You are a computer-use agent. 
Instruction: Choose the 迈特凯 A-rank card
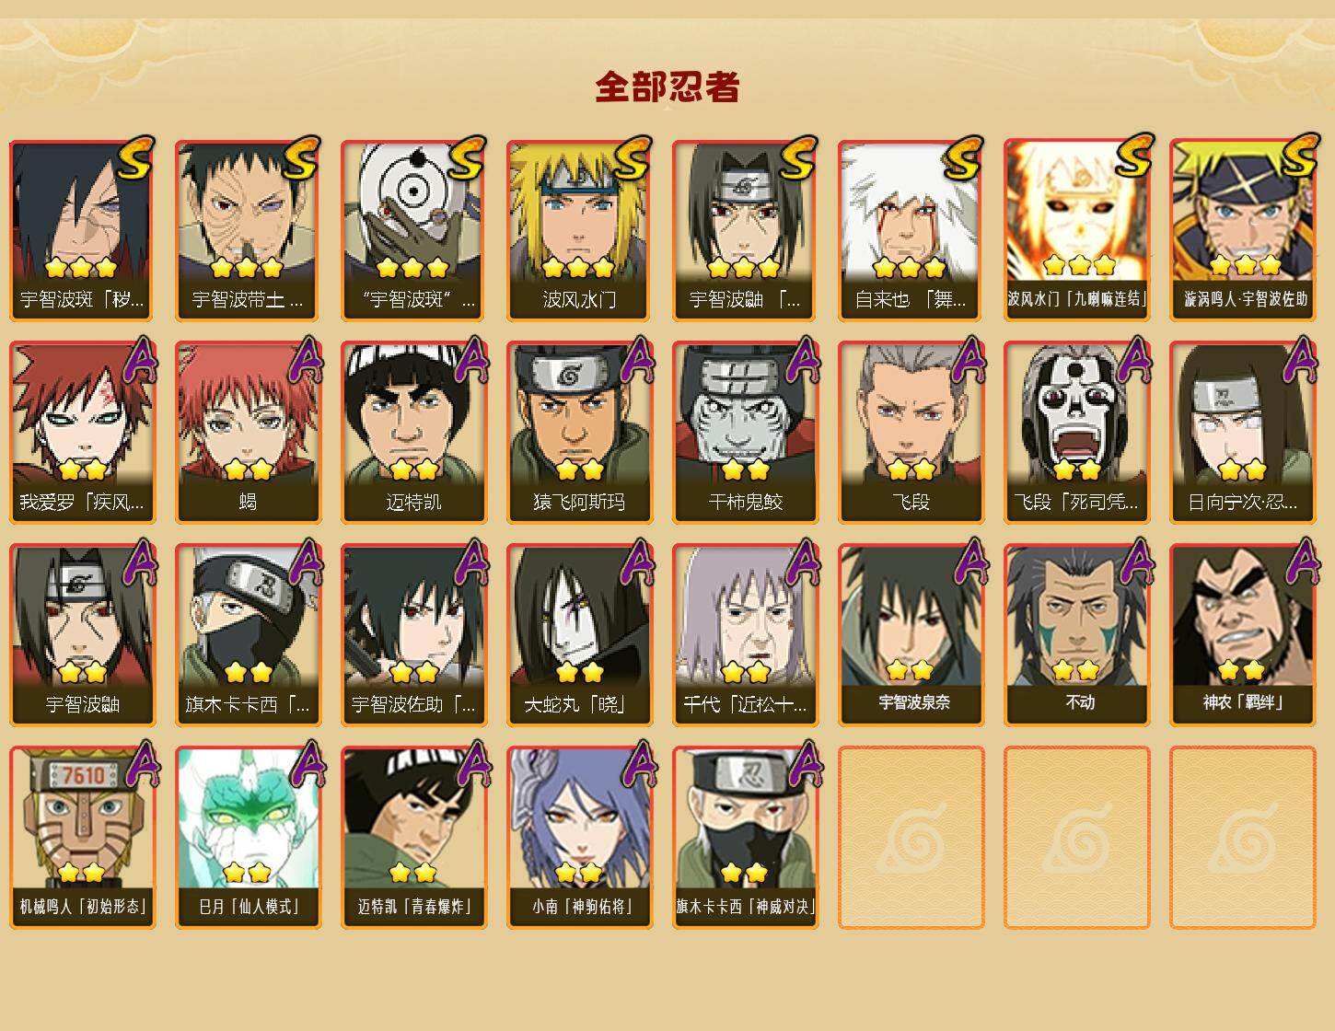point(413,433)
